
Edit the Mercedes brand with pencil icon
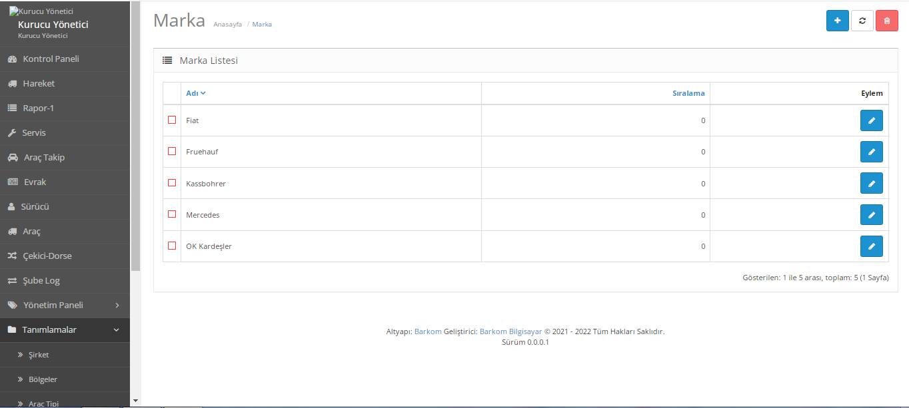[x=872, y=215]
